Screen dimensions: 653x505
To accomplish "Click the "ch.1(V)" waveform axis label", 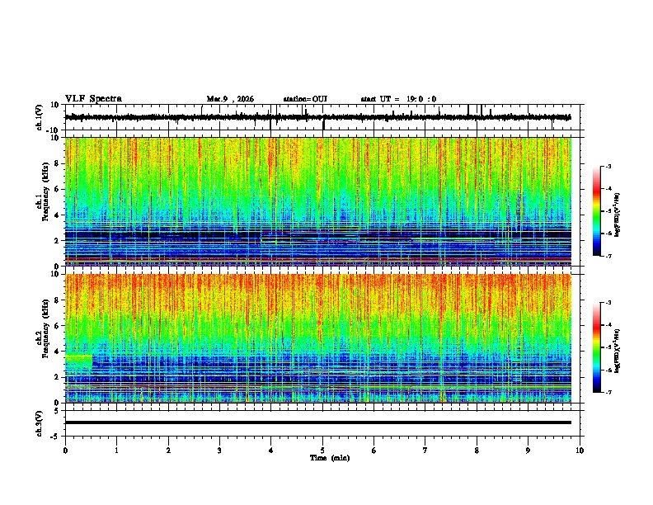I will (x=40, y=117).
